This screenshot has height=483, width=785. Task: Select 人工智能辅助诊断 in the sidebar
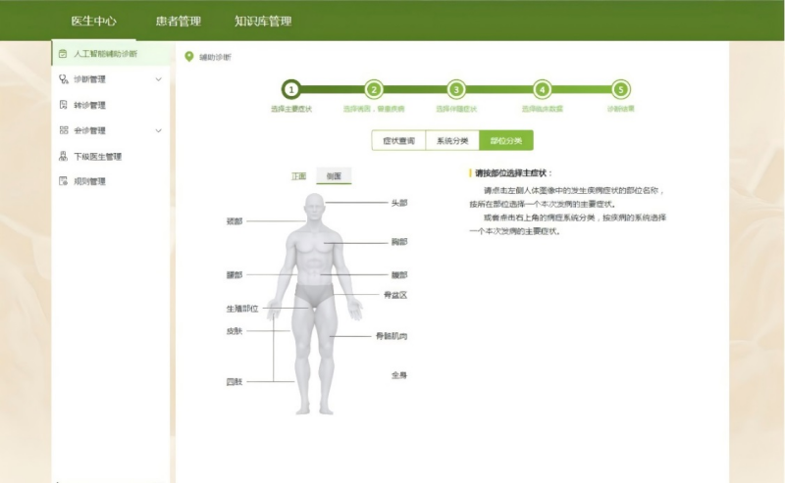point(111,54)
